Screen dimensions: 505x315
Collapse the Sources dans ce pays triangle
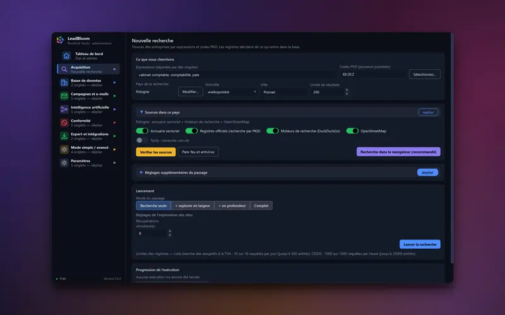pyautogui.click(x=141, y=112)
